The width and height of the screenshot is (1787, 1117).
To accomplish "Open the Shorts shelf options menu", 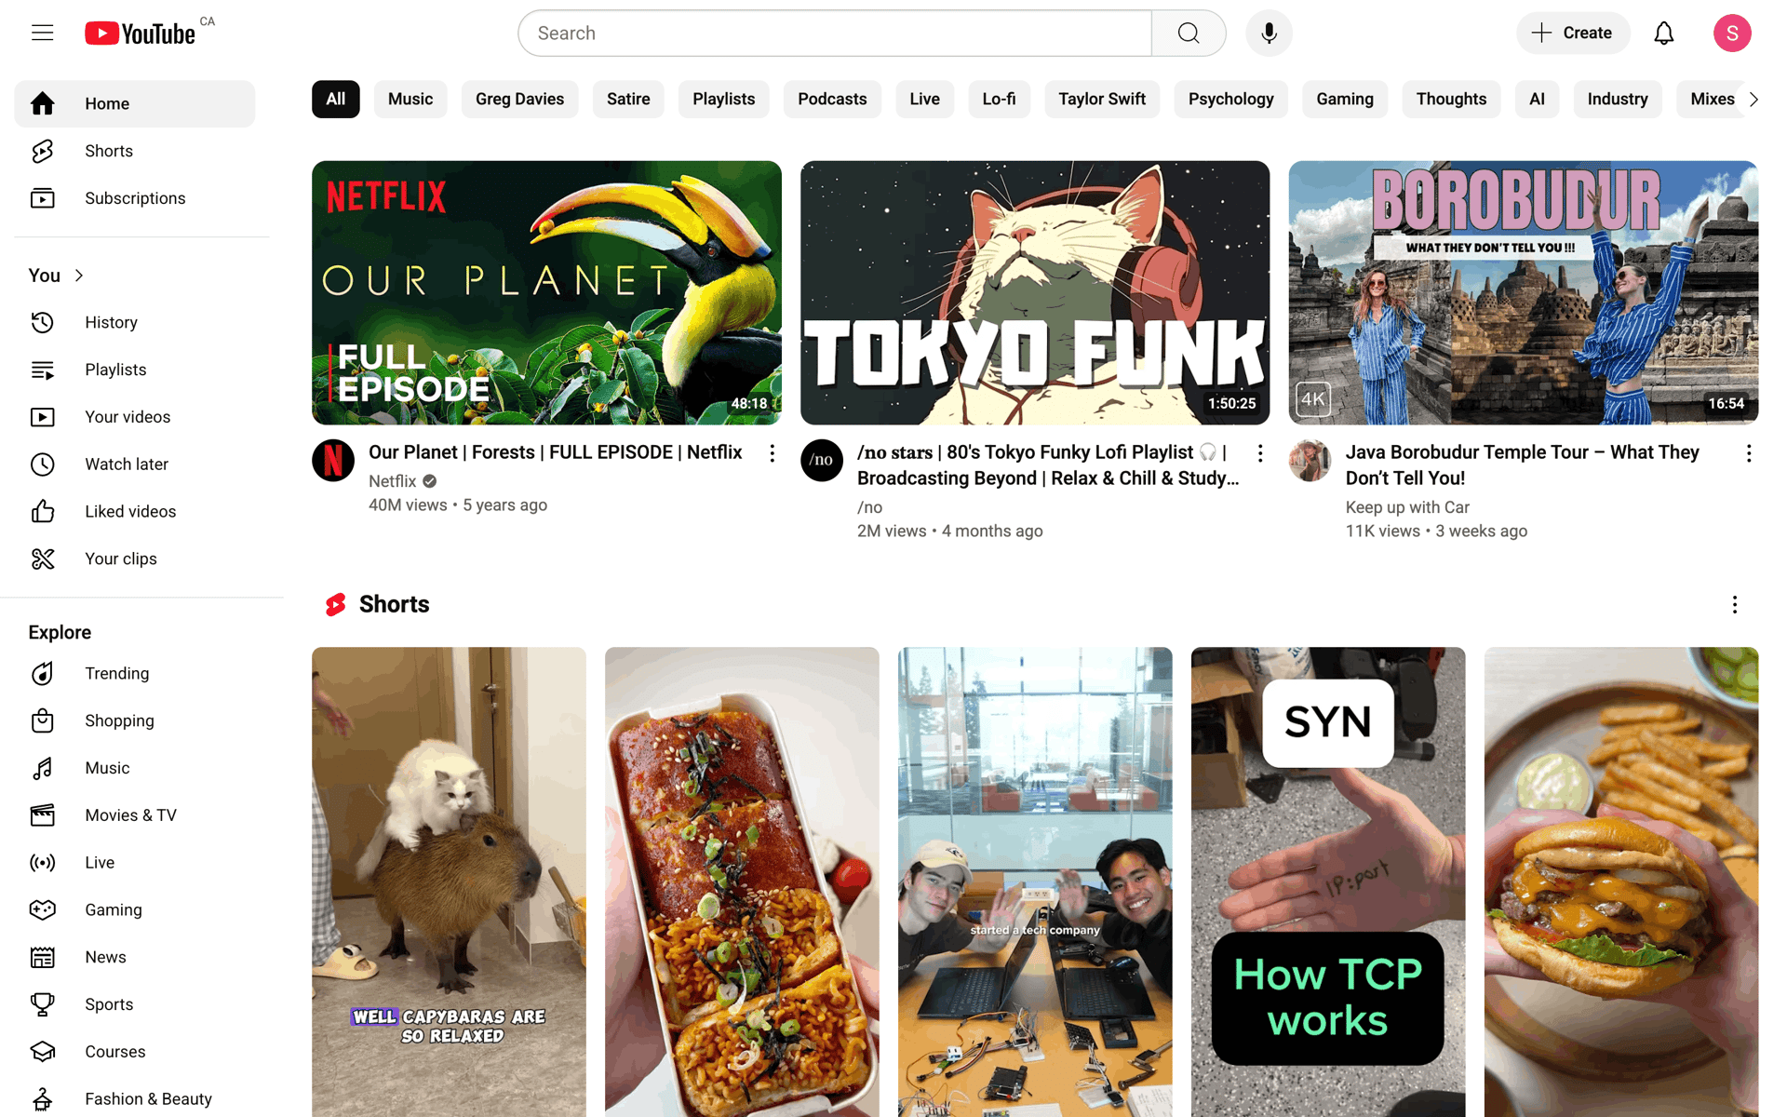I will point(1735,605).
